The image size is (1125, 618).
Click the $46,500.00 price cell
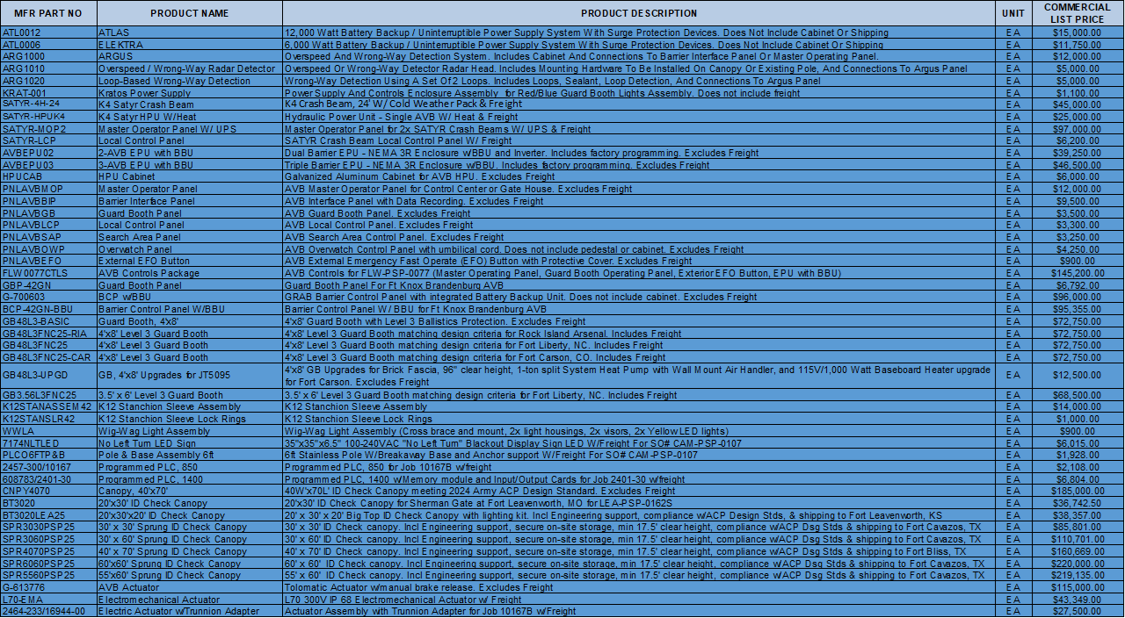(x=1078, y=165)
